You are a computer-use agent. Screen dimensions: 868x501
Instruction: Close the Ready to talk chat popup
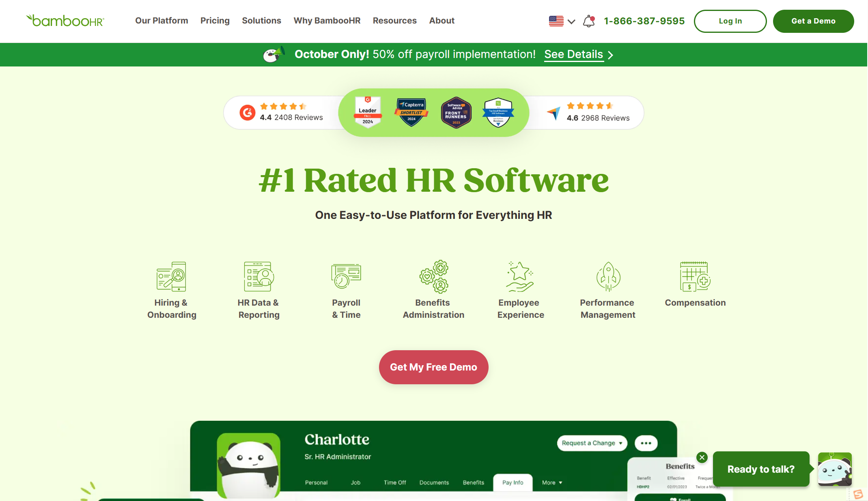click(702, 457)
